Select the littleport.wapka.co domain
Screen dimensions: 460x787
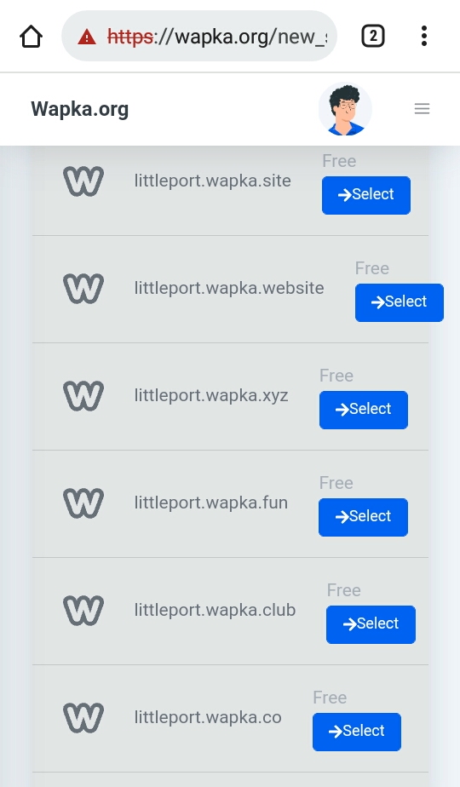(x=357, y=732)
